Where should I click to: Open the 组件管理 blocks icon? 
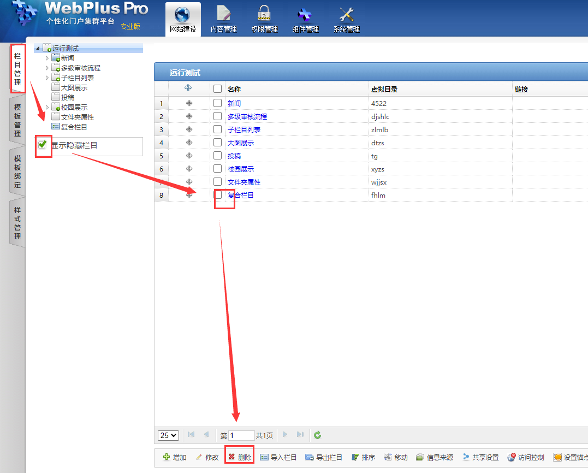305,15
